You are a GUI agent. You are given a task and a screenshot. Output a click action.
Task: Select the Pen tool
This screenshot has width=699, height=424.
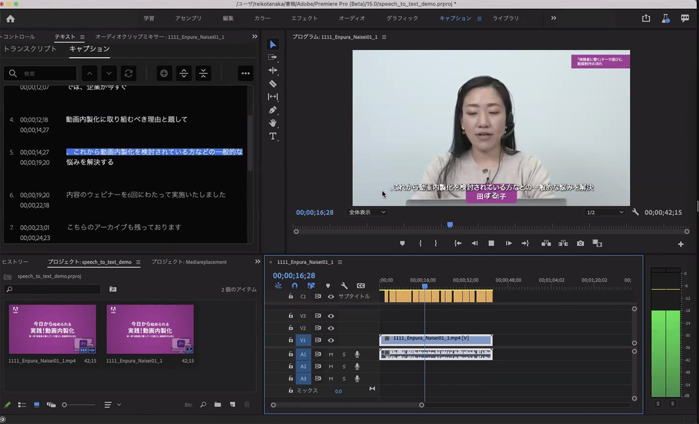(273, 110)
